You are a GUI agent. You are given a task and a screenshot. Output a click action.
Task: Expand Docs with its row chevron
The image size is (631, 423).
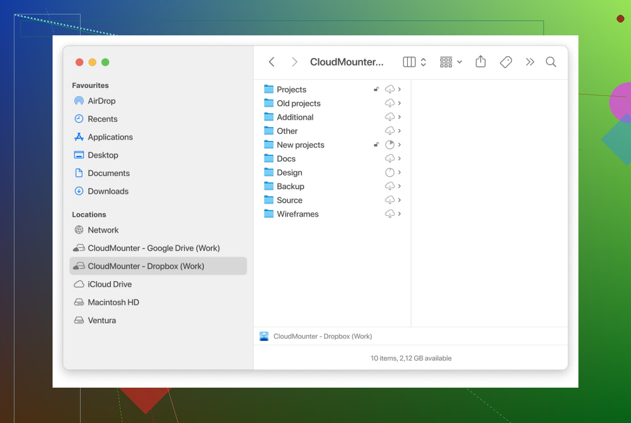point(399,159)
